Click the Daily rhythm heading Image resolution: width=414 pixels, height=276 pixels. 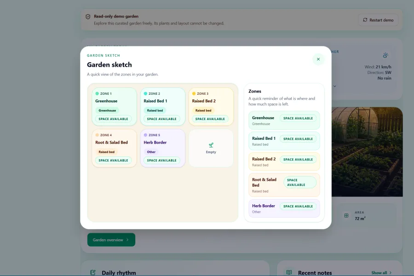(x=119, y=273)
